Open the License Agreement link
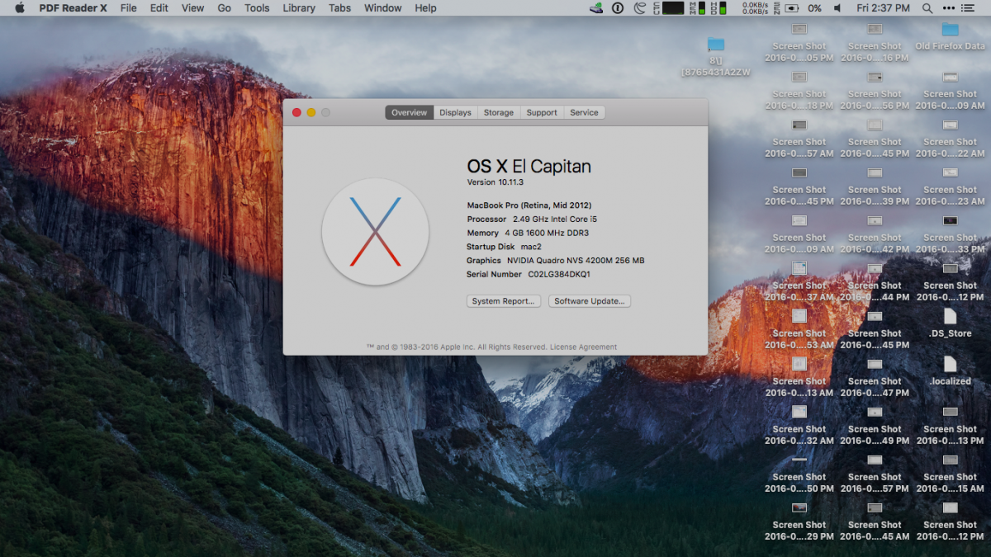The image size is (991, 557). 583,347
